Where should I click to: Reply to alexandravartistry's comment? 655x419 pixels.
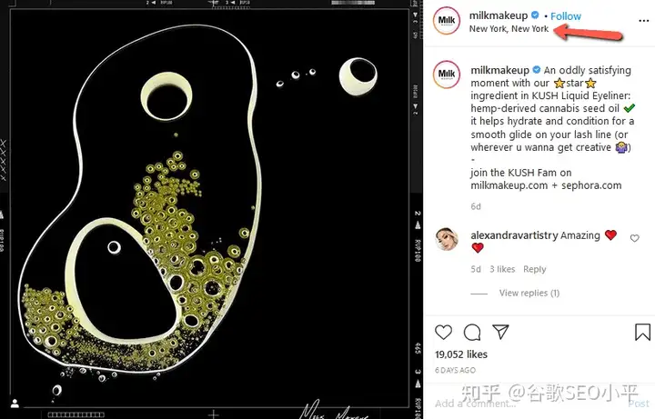pyautogui.click(x=535, y=269)
